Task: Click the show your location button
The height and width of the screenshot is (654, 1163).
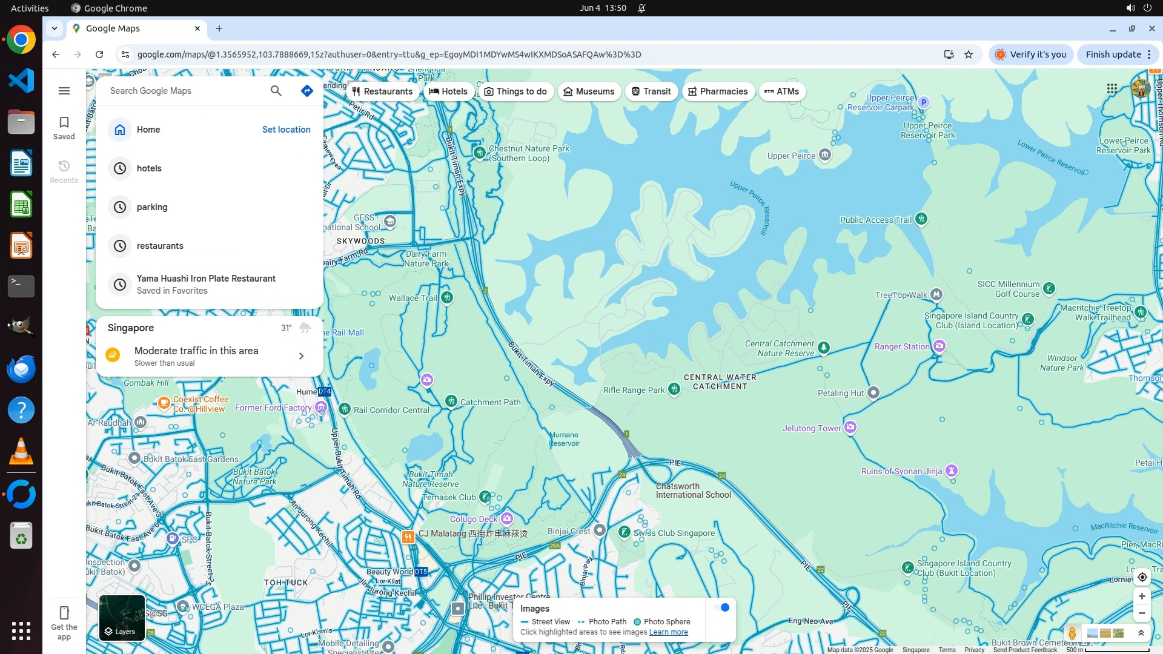Action: pos(1142,577)
